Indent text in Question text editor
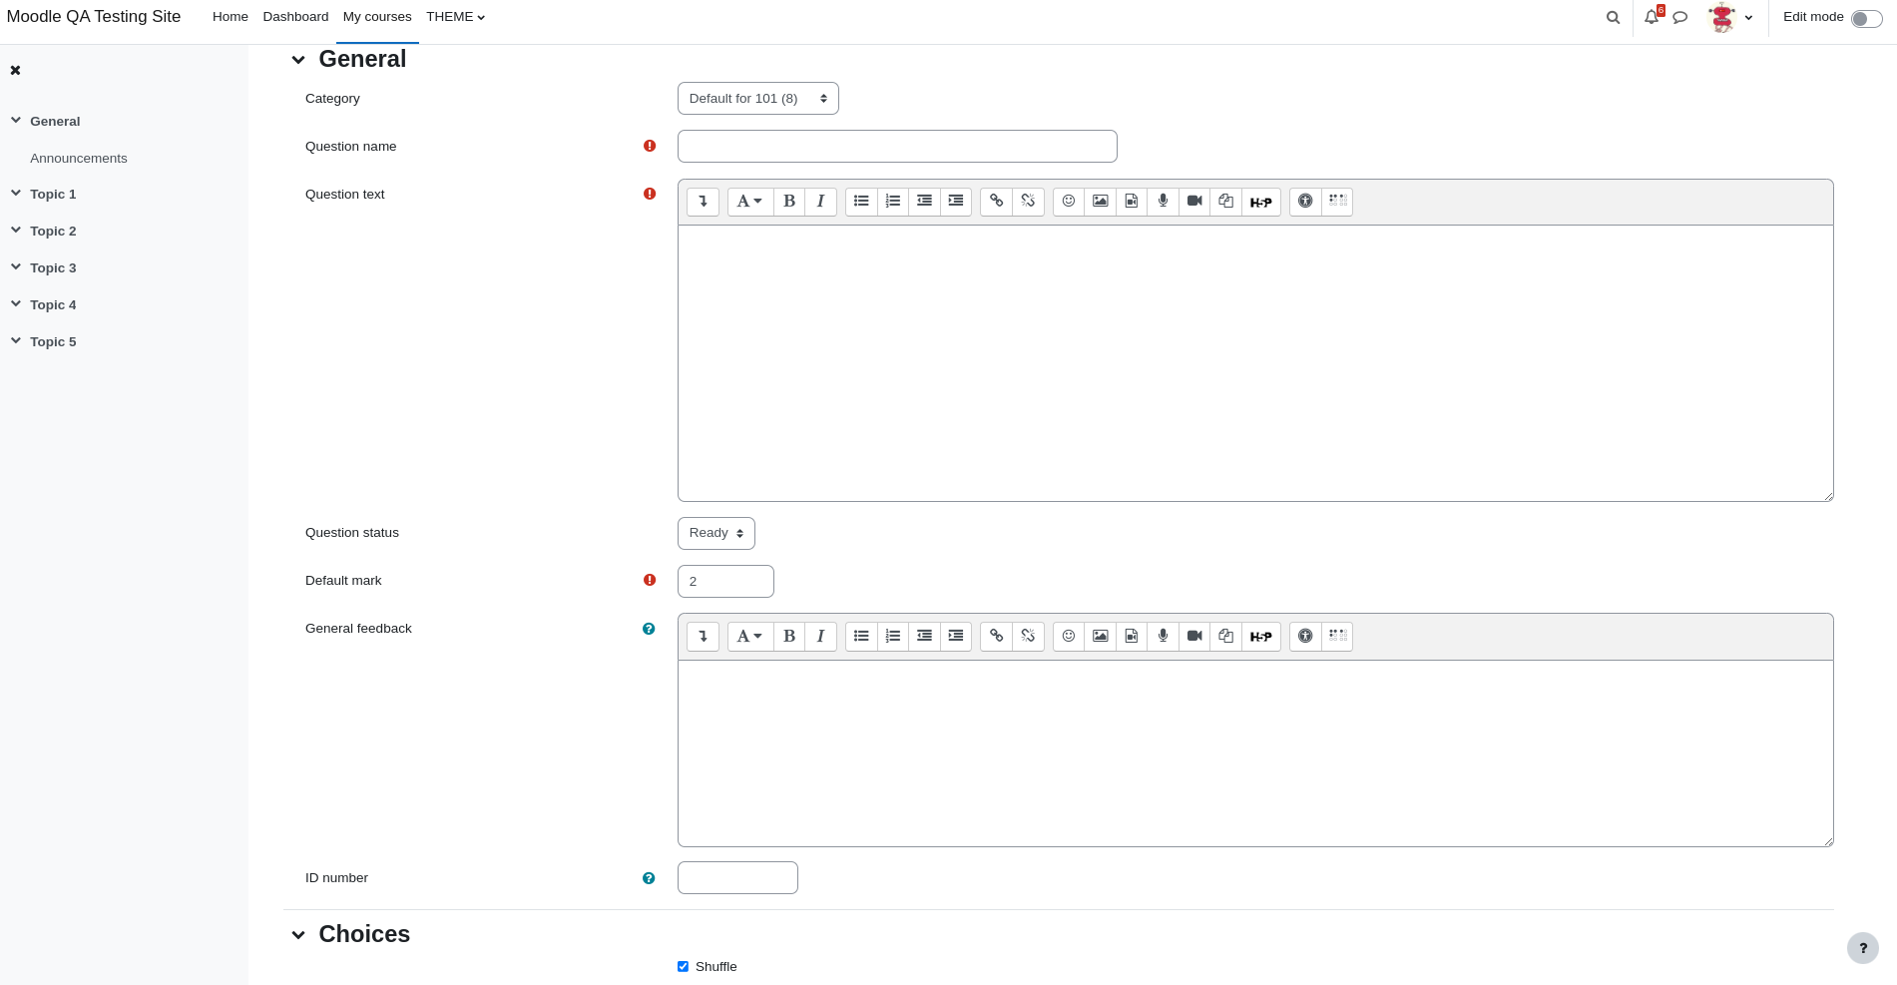This screenshot has width=1897, height=985. click(x=956, y=202)
